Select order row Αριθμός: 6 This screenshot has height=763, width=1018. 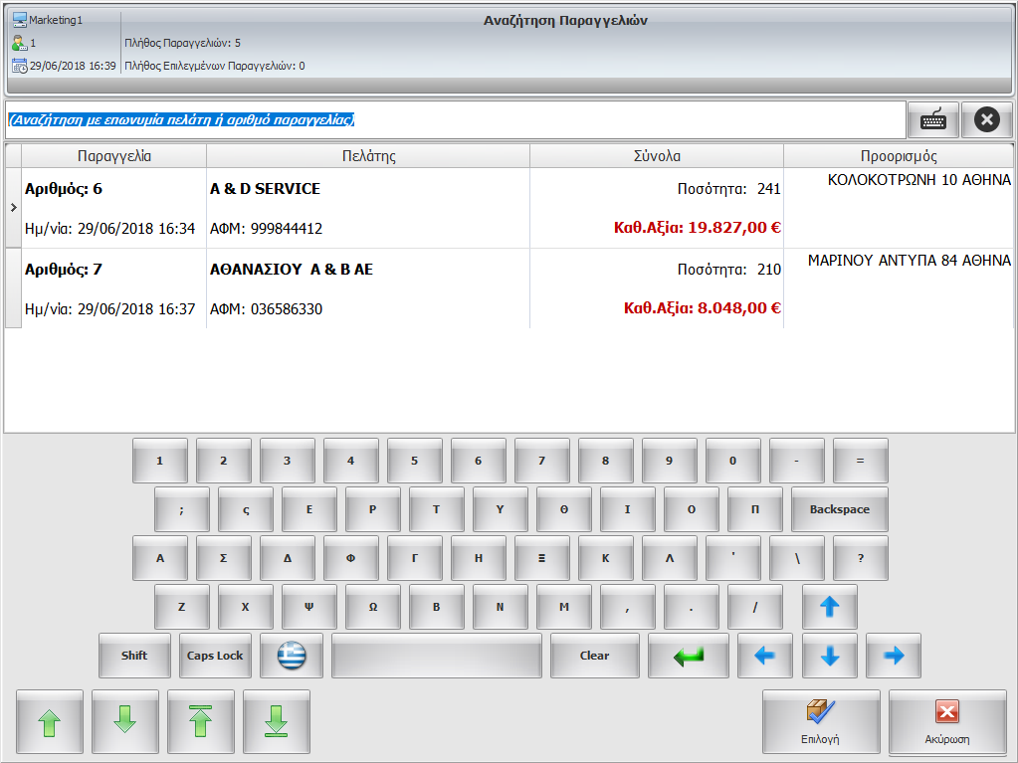pyautogui.click(x=509, y=208)
